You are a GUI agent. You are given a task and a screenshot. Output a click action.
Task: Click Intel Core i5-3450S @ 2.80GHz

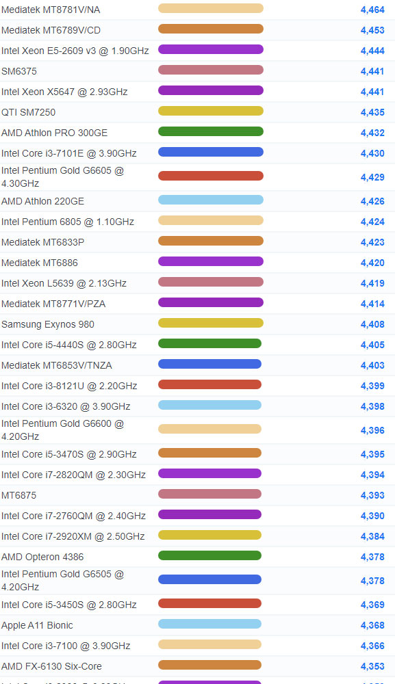69,605
